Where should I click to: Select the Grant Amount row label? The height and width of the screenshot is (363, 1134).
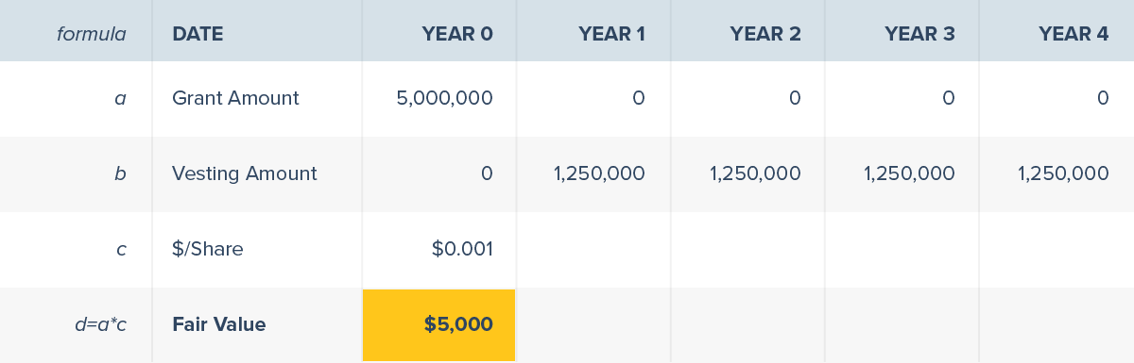coord(235,98)
